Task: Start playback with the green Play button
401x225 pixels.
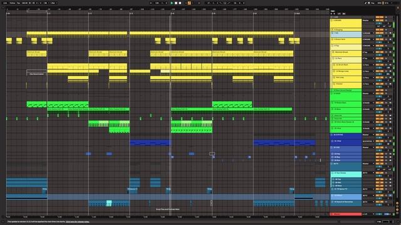Action: [x=172, y=3]
